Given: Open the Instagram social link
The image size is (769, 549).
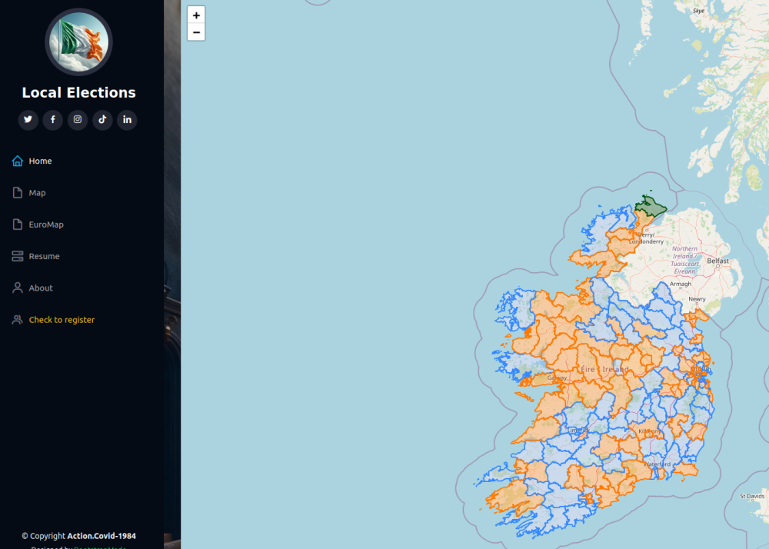Looking at the screenshot, I should (x=78, y=119).
